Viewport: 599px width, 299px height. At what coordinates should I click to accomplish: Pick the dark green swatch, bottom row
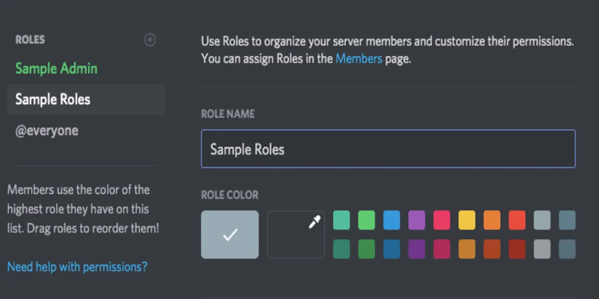coord(367,249)
